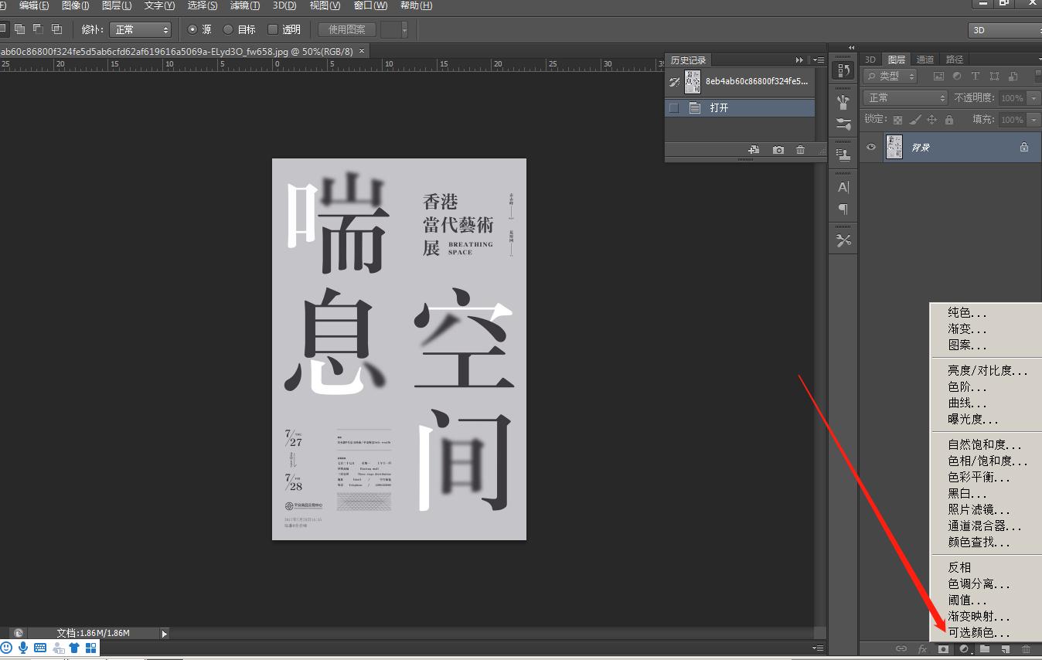The image size is (1042, 660).
Task: Open the Character panel (A| icon)
Action: [843, 188]
